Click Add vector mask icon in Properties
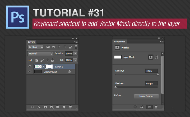The height and width of the screenshot is (117, 190). [156, 57]
